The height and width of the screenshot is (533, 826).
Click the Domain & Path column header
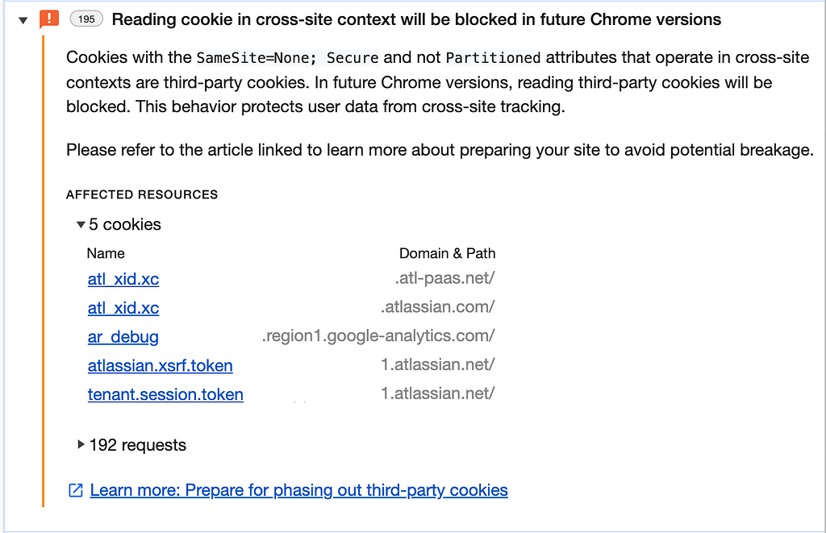click(447, 253)
